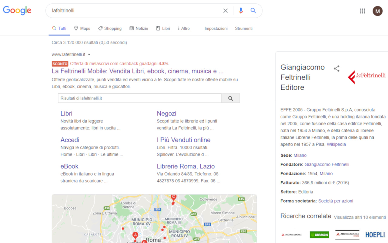Image resolution: width=388 pixels, height=243 pixels.
Task: Click 'Visualizza altri 10 elementi'
Action: pyautogui.click(x=360, y=217)
